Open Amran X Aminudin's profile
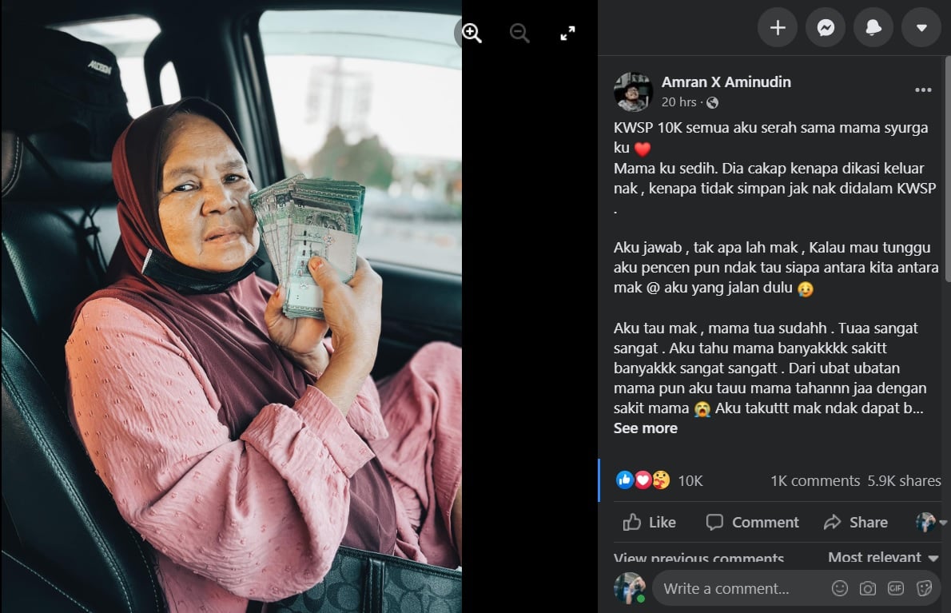This screenshot has height=613, width=951. point(726,82)
